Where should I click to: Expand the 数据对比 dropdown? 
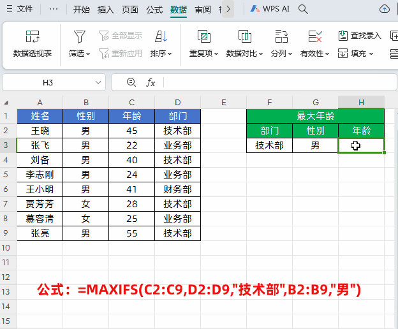[x=261, y=54]
